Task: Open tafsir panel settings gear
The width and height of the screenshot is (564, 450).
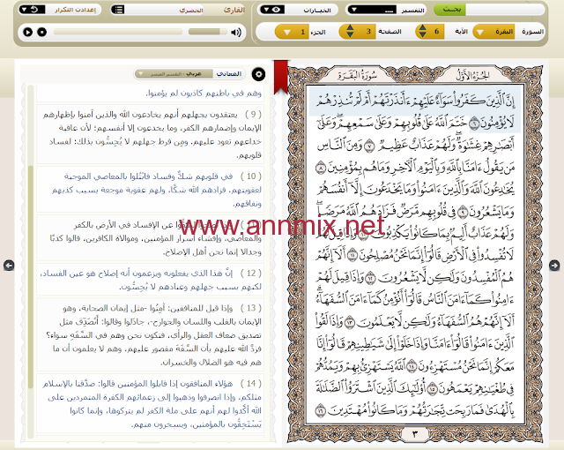Action: (258, 74)
